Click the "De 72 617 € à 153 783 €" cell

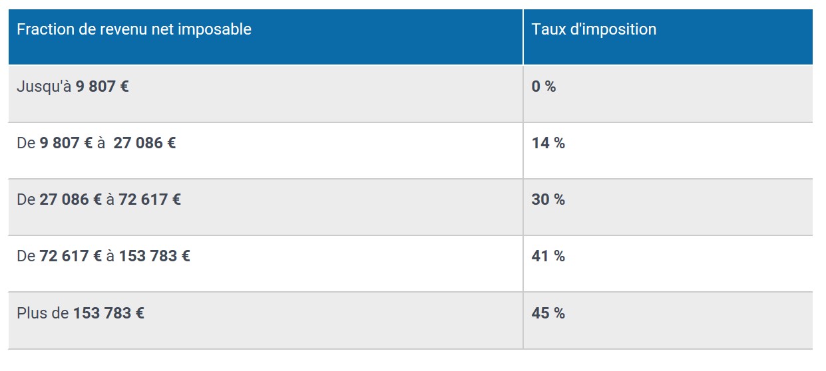click(x=266, y=264)
